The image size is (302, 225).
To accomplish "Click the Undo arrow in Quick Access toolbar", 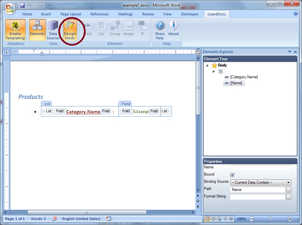I will pyautogui.click(x=30, y=6).
